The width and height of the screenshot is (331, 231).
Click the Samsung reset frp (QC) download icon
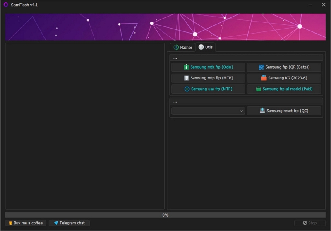coord(262,111)
